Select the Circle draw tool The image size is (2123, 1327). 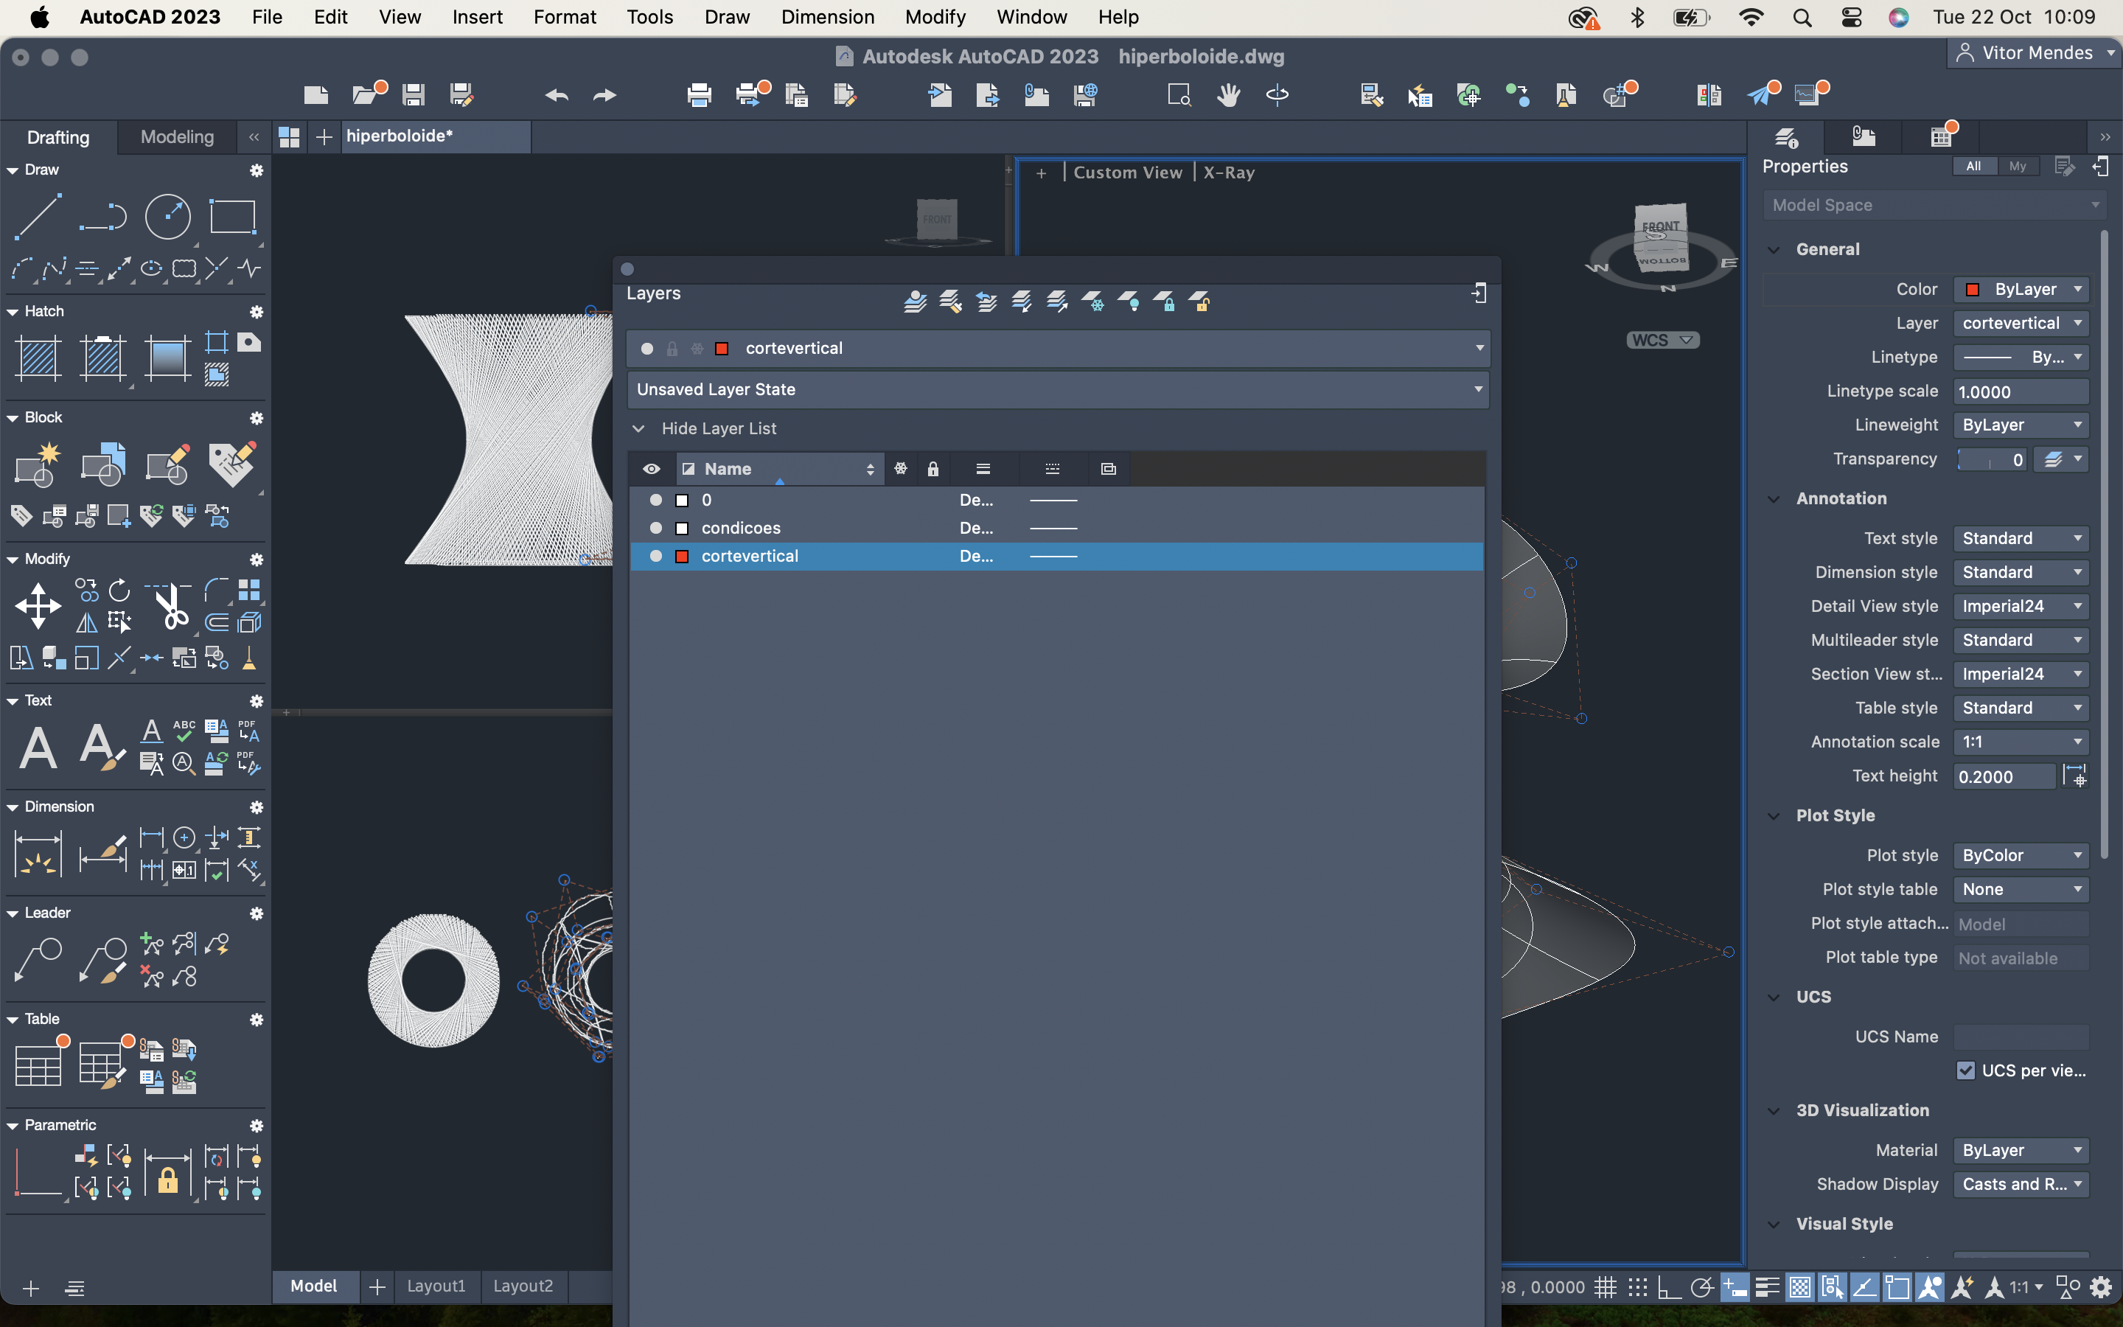167,217
